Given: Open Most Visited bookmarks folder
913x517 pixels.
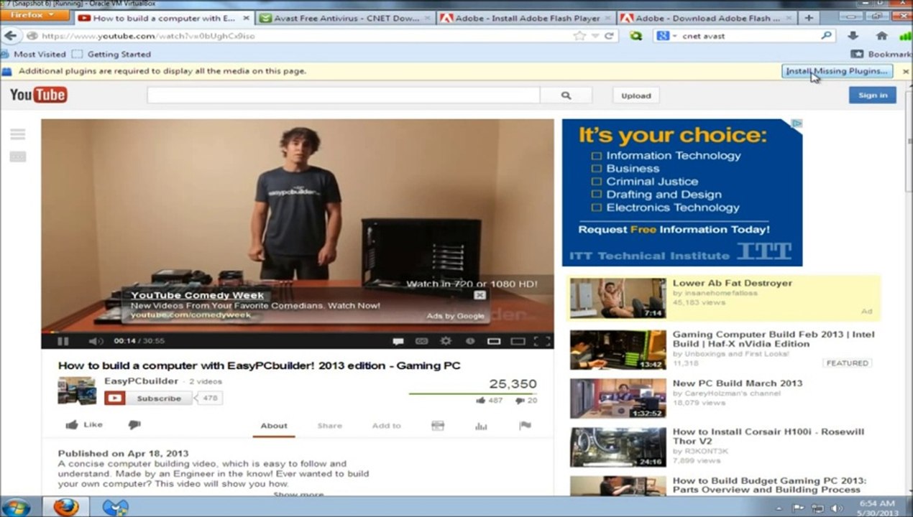Looking at the screenshot, I should coord(34,54).
